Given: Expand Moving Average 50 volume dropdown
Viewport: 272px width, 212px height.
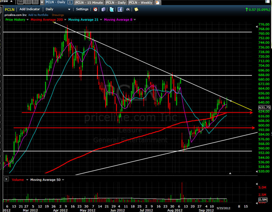Looking at the screenshot, I should tap(63, 180).
